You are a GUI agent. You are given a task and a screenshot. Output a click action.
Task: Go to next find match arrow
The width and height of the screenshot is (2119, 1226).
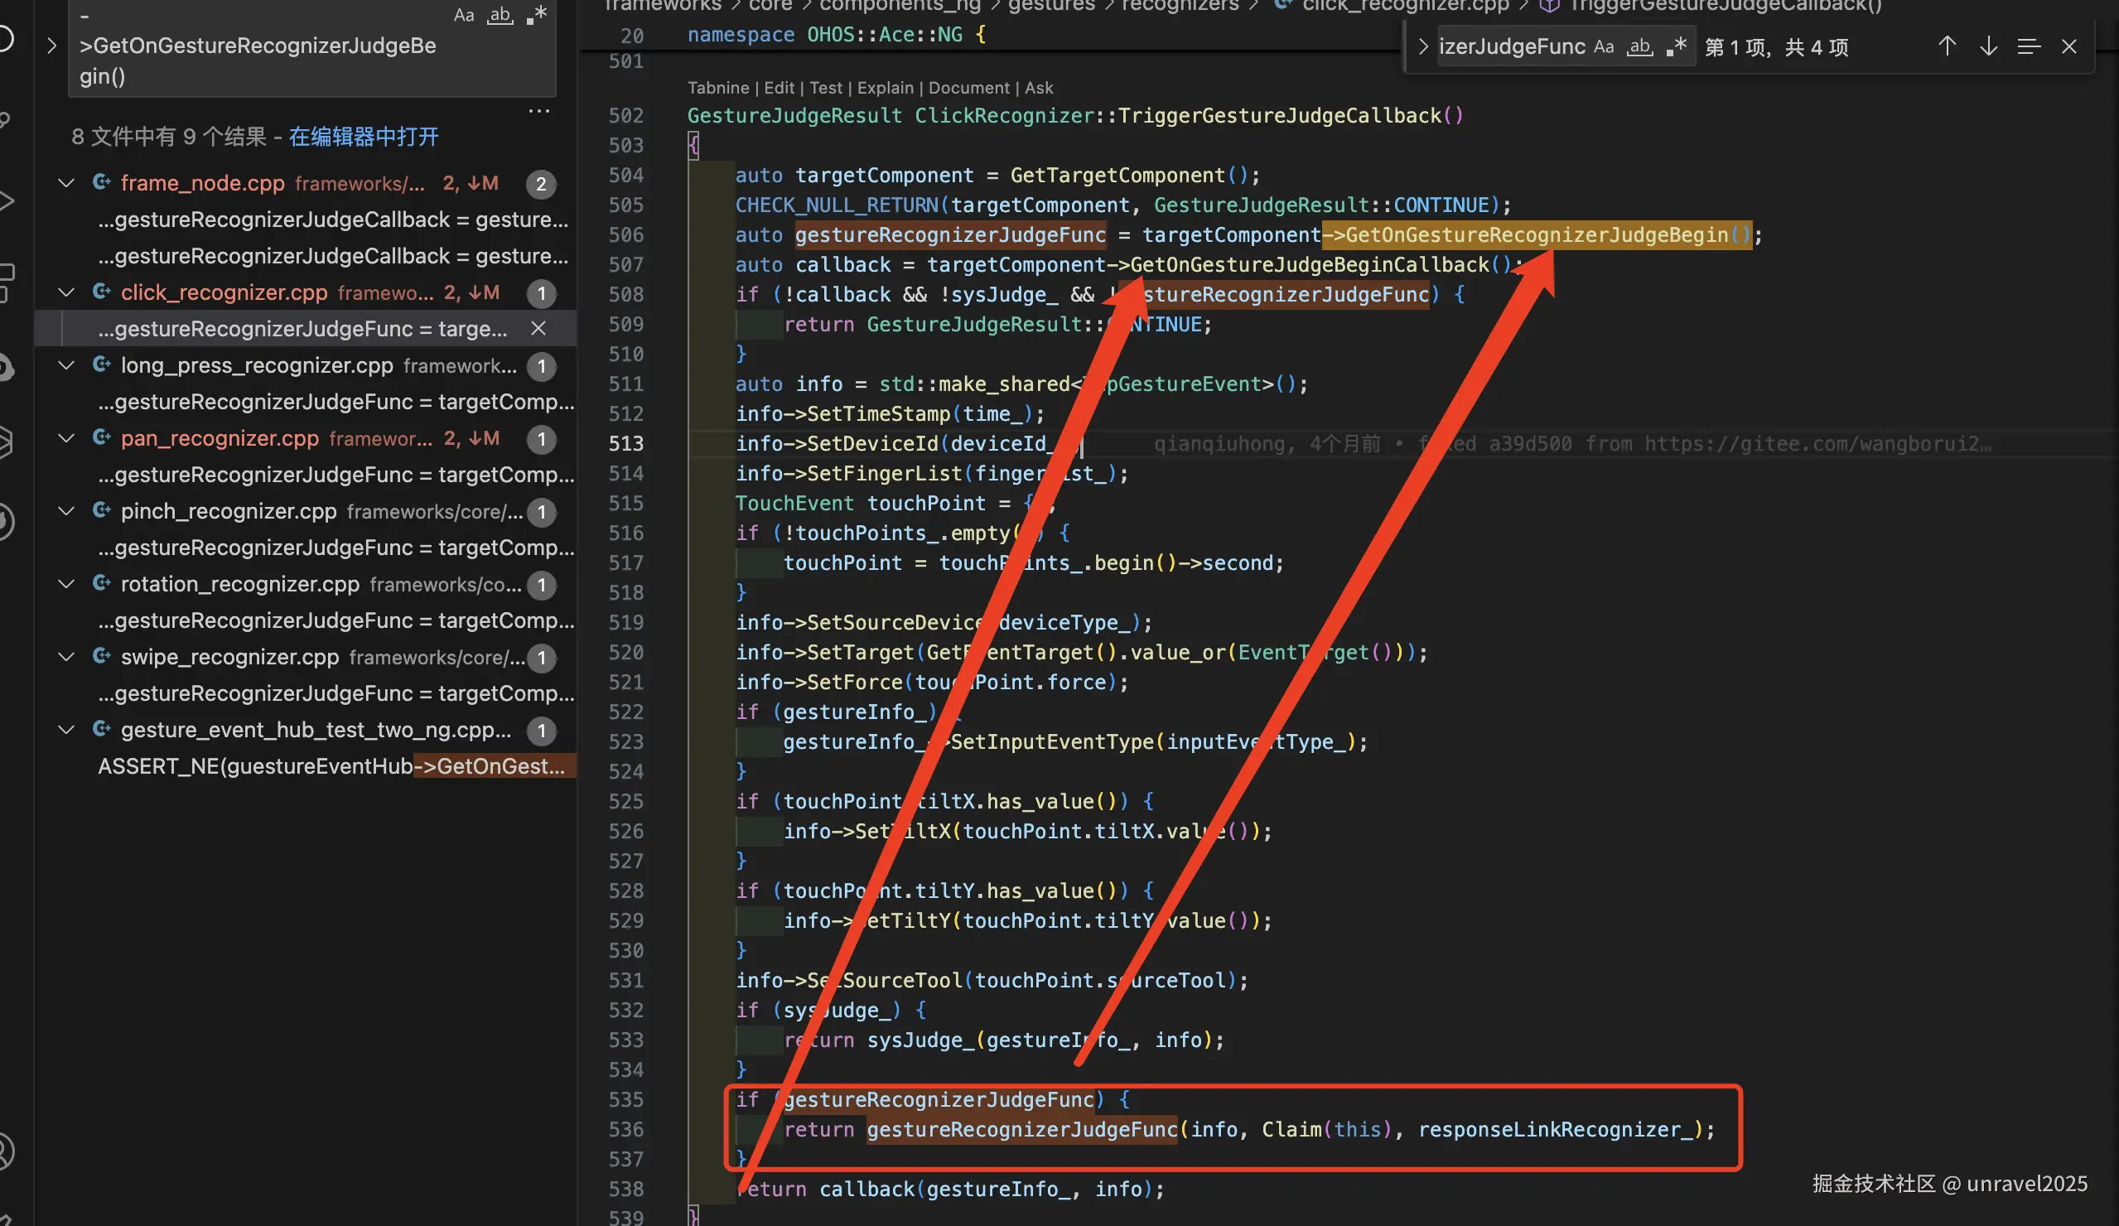[1988, 47]
